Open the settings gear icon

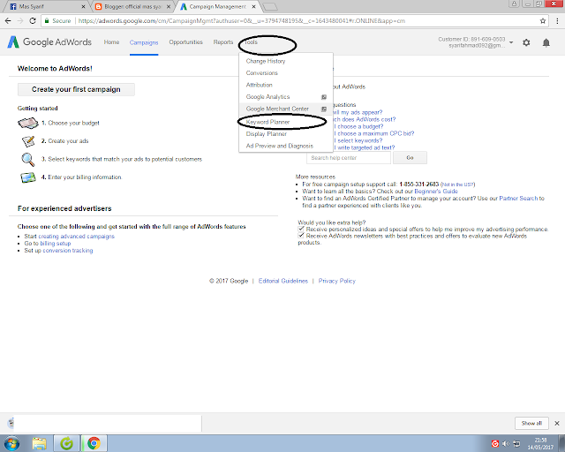pyautogui.click(x=526, y=42)
